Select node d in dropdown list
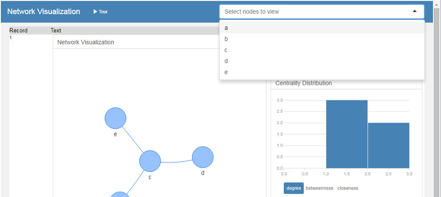Screen dimensions: 441x197 [x=226, y=61]
